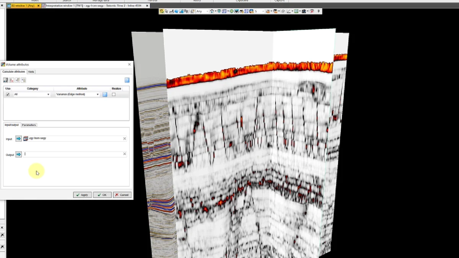Switch to the Input/output tab
The height and width of the screenshot is (258, 459).
11,125
